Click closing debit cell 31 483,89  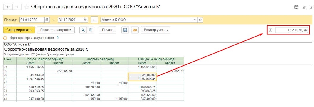142,75
